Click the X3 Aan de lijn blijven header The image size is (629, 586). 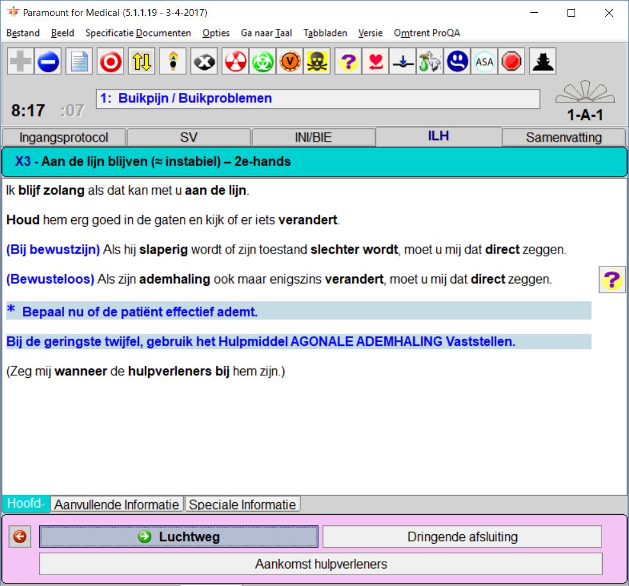point(314,161)
